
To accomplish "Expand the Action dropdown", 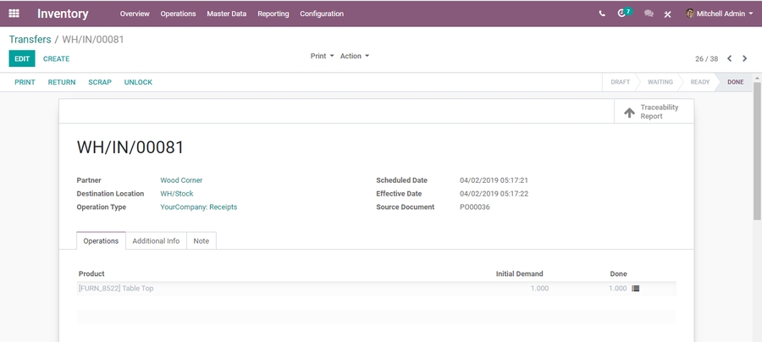I will tap(354, 56).
